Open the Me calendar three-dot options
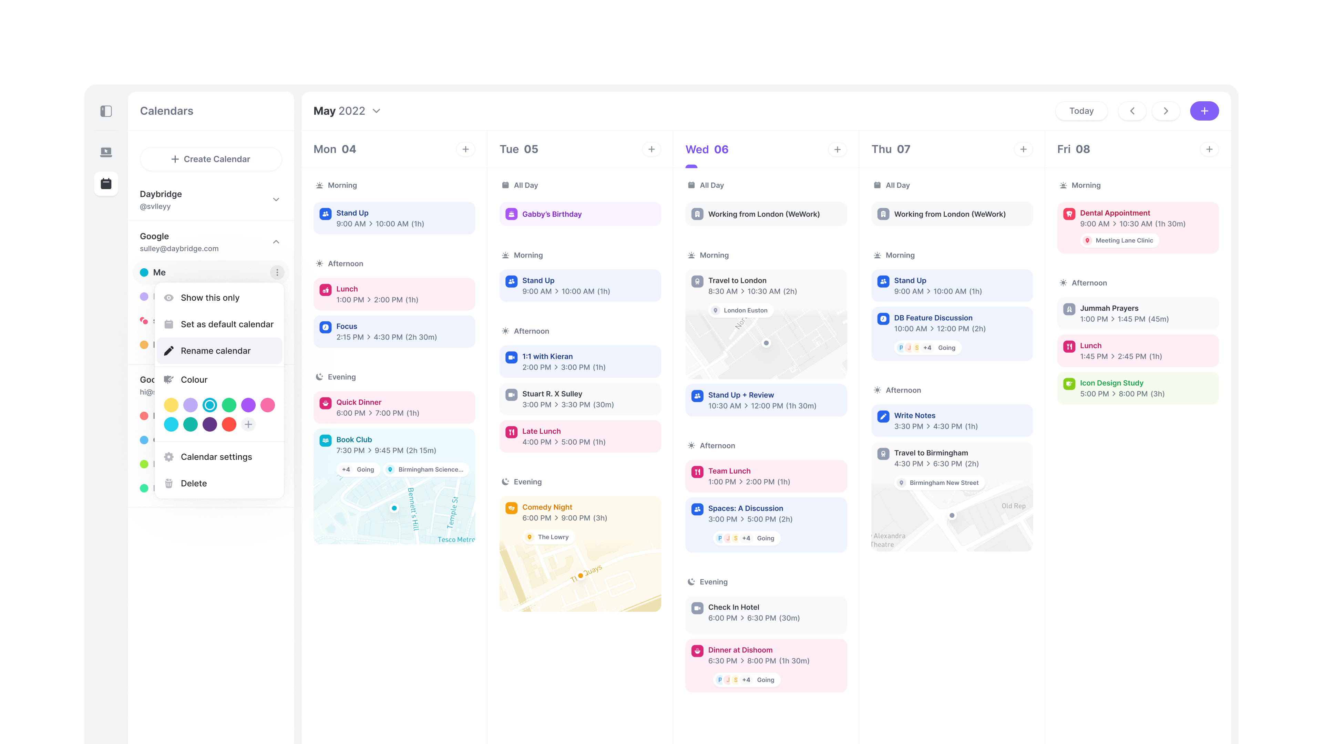 (x=277, y=273)
